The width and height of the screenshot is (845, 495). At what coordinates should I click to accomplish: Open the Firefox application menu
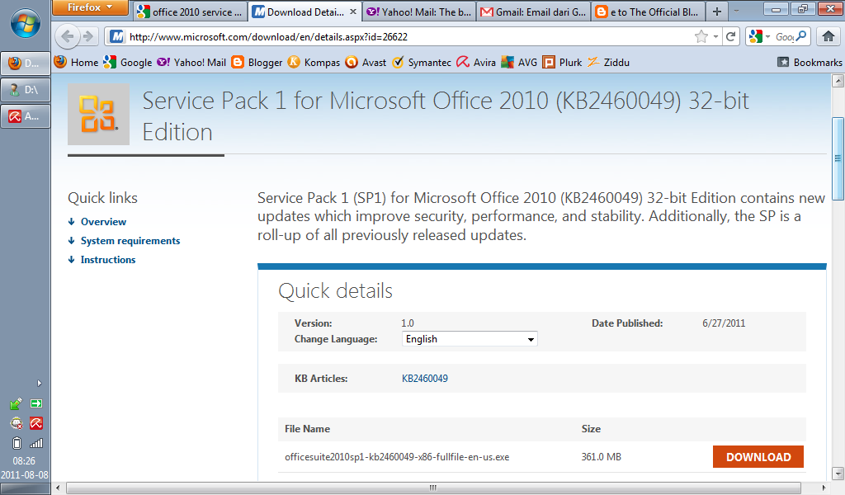(90, 7)
